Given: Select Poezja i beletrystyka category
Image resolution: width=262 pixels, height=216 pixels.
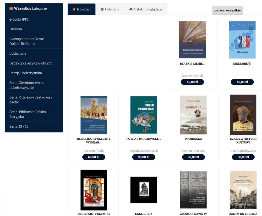Looking at the screenshot, I should [34, 73].
